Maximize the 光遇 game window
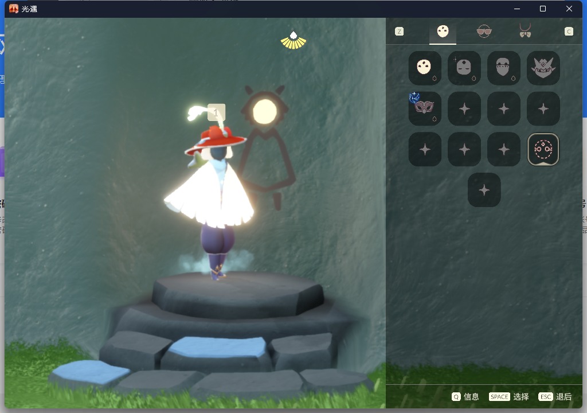The width and height of the screenshot is (587, 413). click(542, 9)
